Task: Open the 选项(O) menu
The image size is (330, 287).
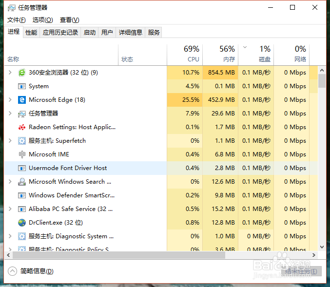Action: coord(43,20)
